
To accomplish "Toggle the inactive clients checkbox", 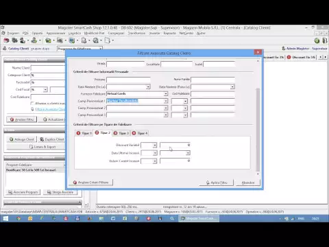I will (x=32, y=104).
